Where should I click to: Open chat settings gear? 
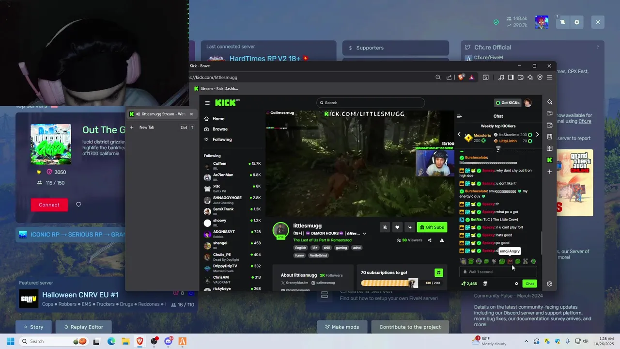point(516,284)
